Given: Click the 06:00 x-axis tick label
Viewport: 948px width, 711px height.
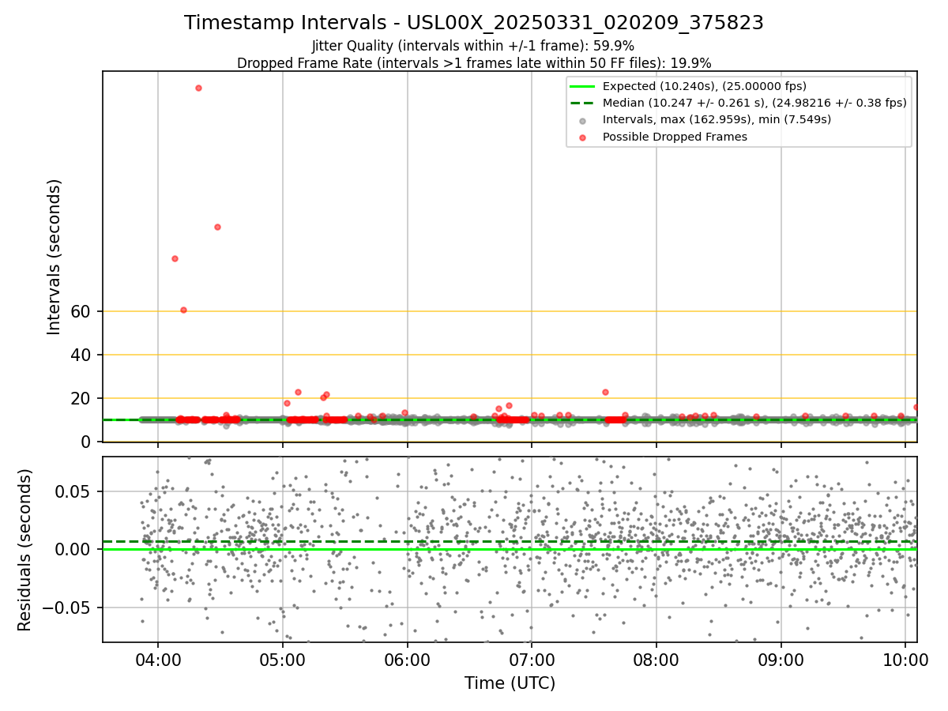Looking at the screenshot, I should (x=407, y=661).
